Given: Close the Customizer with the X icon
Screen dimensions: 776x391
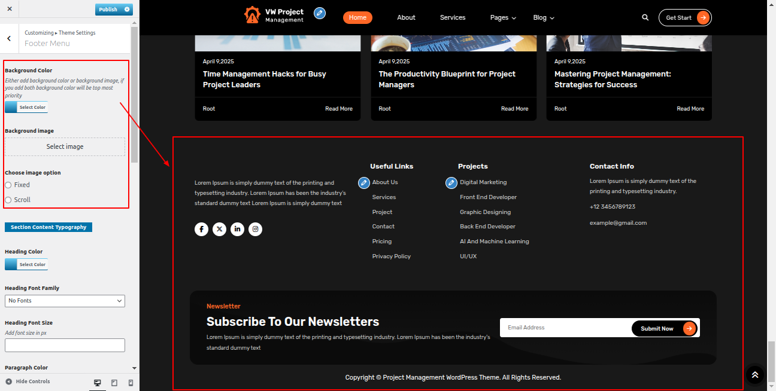Looking at the screenshot, I should pyautogui.click(x=9, y=10).
